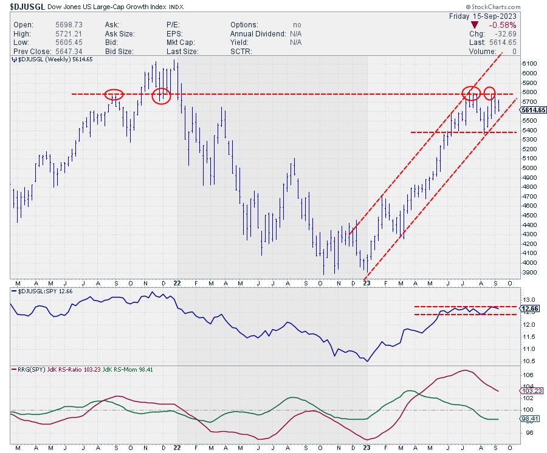Viewport: 547px width, 453px height.
Task: Click the large red circle at July 2023 high
Action: pyautogui.click(x=471, y=93)
